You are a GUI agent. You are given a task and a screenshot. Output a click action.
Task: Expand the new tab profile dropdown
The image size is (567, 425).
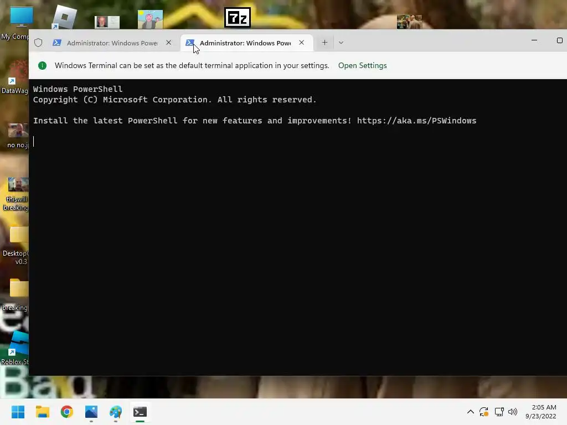(x=341, y=43)
